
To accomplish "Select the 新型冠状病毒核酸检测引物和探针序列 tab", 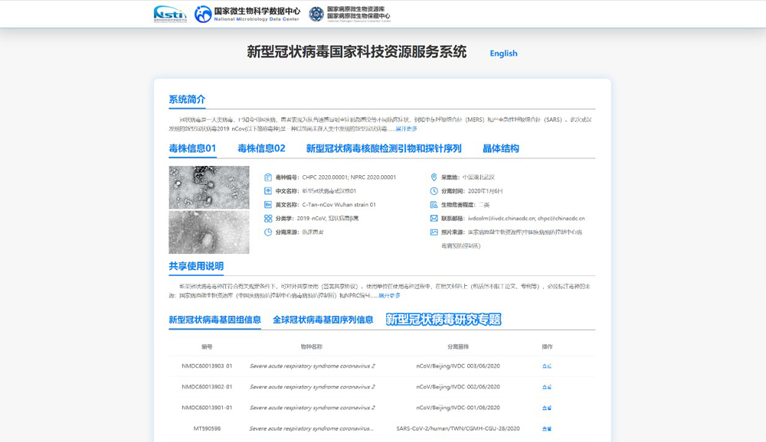I will point(383,148).
